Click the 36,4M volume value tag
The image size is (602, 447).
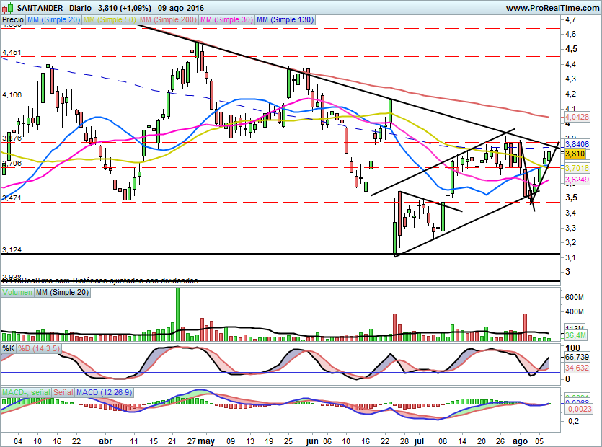pyautogui.click(x=576, y=336)
